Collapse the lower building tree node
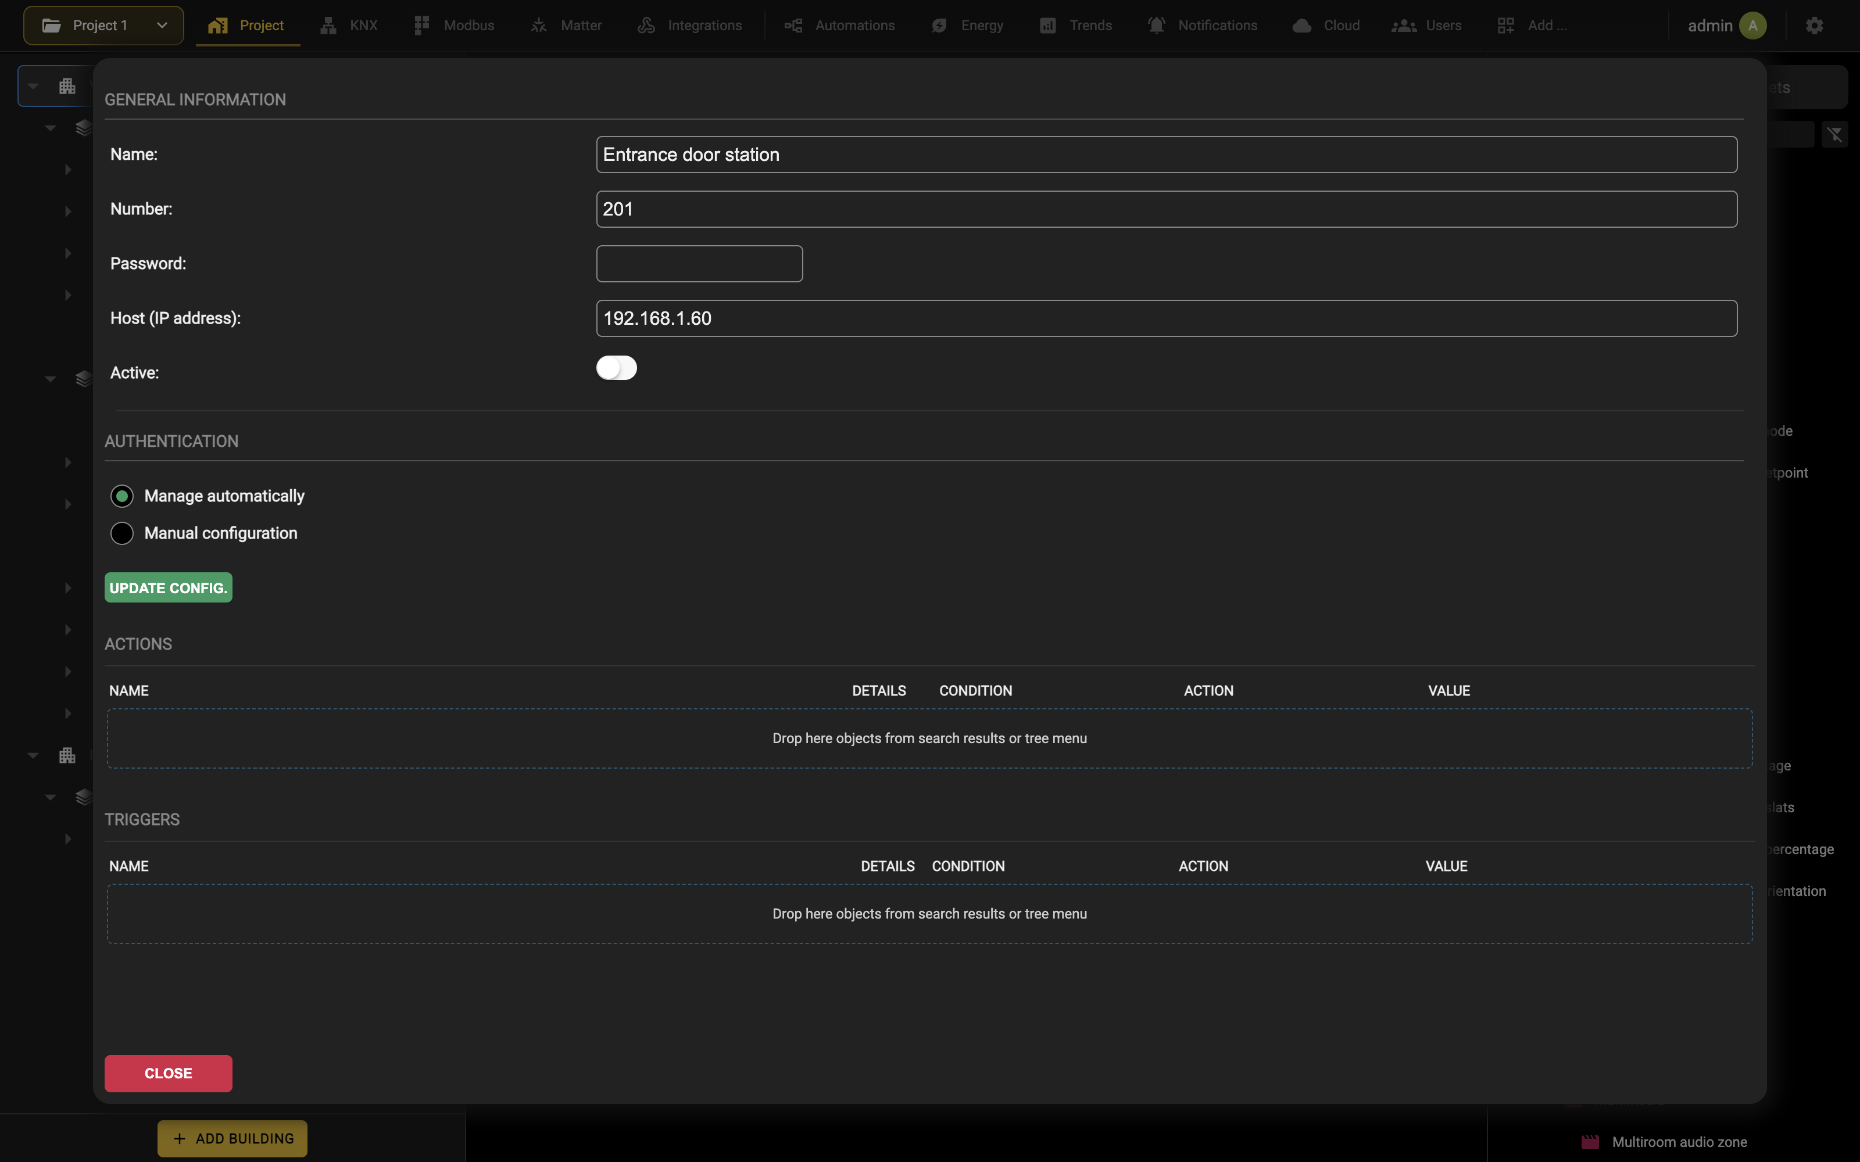1860x1162 pixels. click(33, 755)
